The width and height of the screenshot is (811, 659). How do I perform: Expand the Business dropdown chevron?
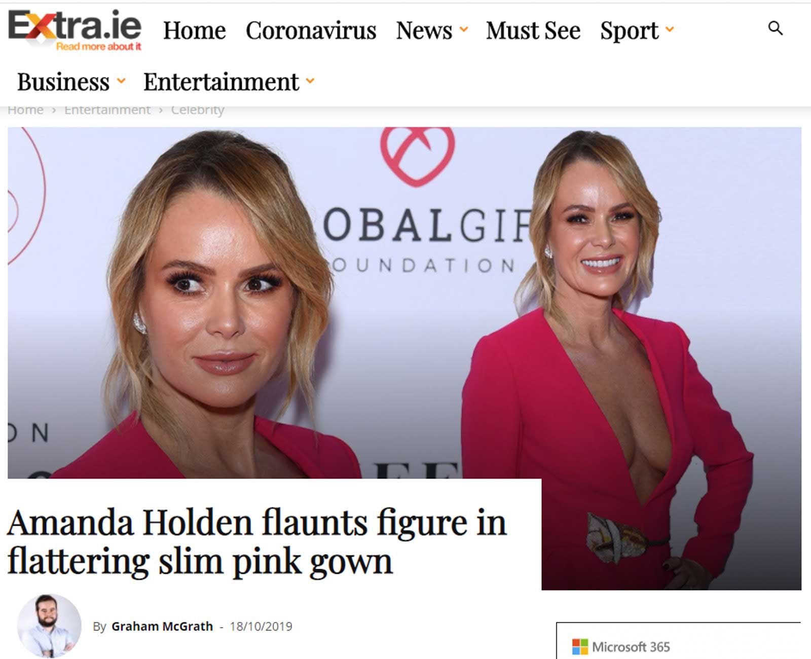tap(121, 81)
